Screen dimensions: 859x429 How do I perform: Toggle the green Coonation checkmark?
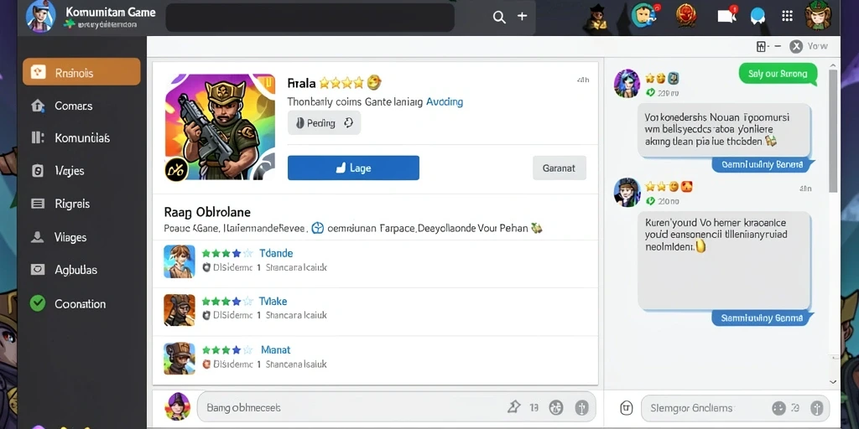[38, 303]
